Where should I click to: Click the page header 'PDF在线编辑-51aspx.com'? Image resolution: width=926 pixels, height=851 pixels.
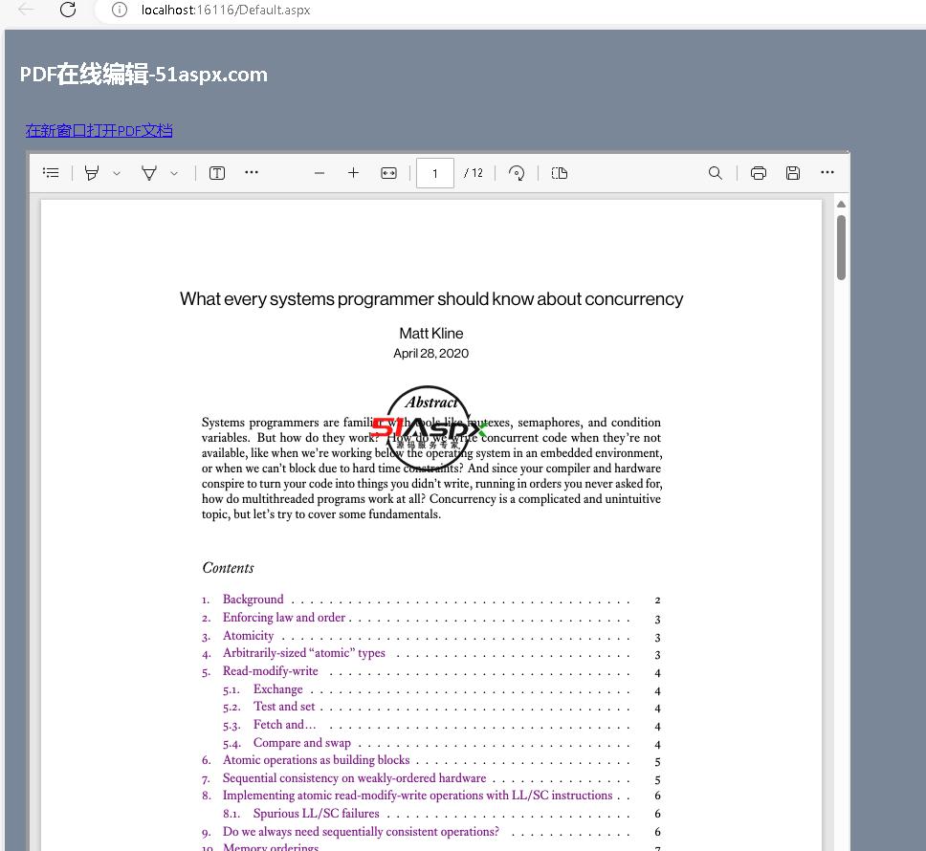pos(143,75)
